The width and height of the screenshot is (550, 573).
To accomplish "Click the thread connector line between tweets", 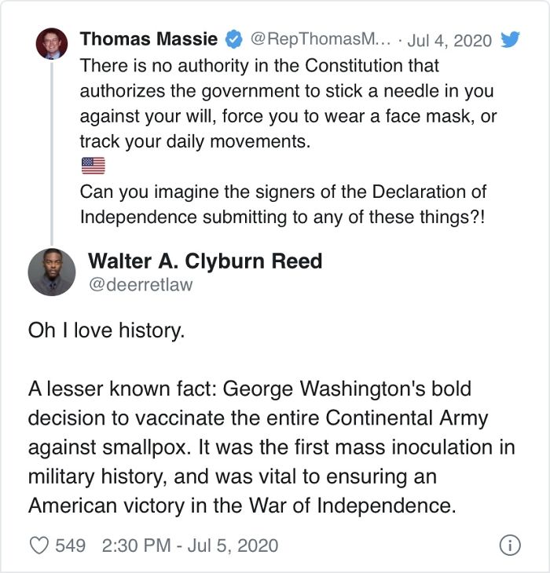I will 52,154.
